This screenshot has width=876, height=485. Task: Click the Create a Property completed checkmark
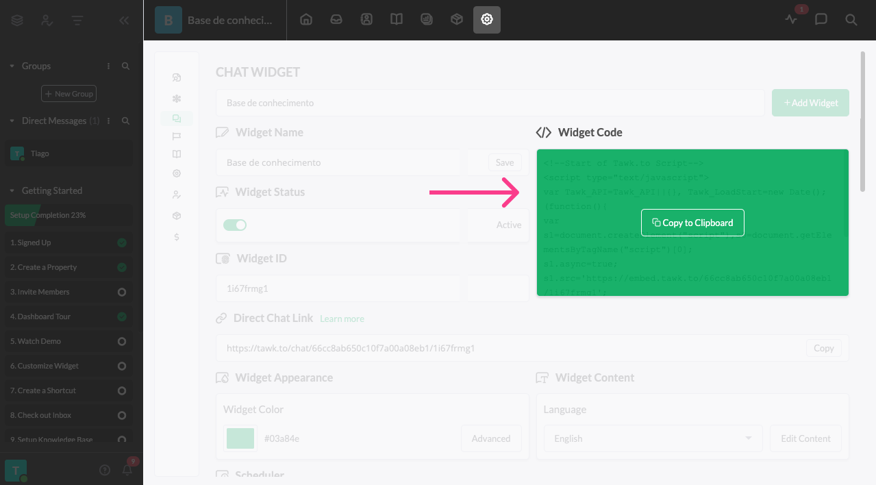122,267
